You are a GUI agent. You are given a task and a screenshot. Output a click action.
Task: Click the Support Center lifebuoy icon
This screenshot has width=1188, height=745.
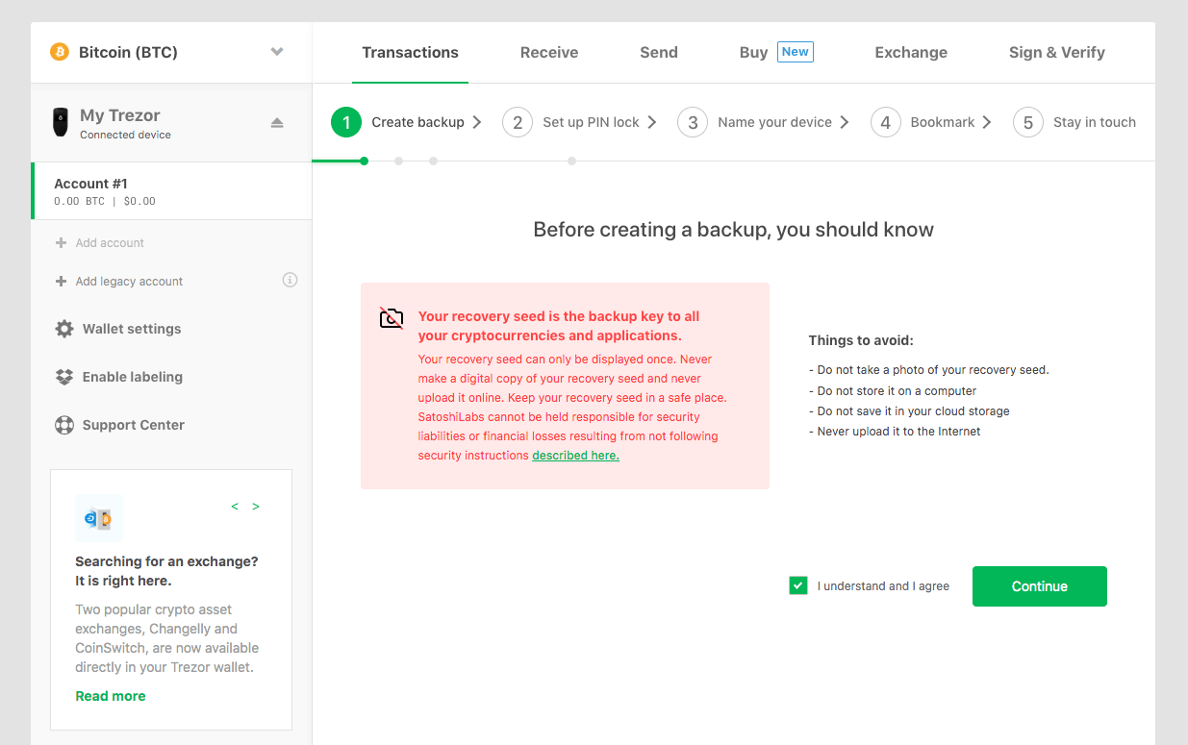point(64,425)
